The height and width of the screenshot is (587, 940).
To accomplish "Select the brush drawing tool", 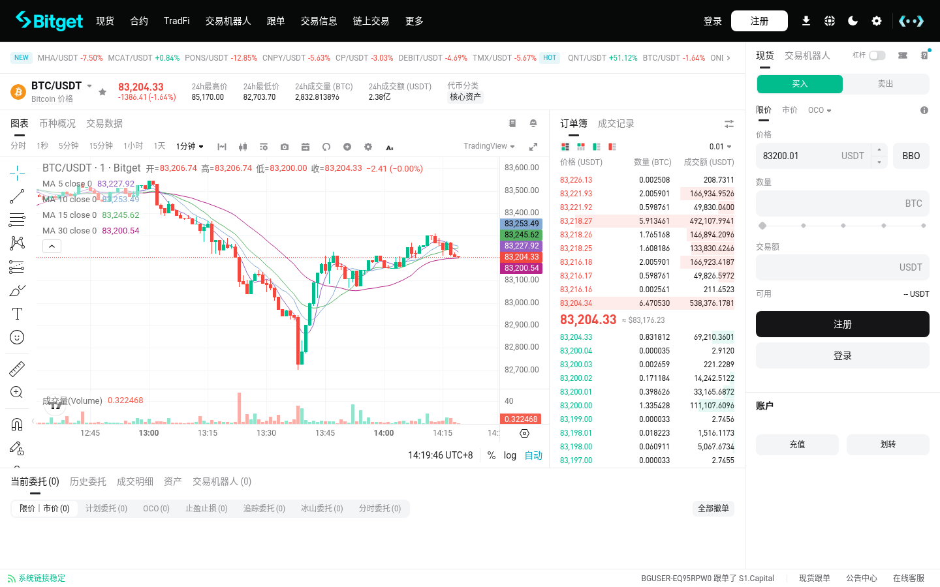I will coord(17,290).
